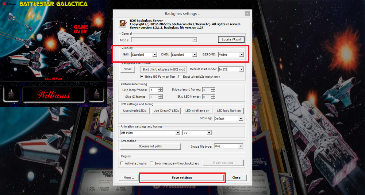Viewport: 365px width, 195px height.
Task: Click Save settings
Action: tap(182, 178)
